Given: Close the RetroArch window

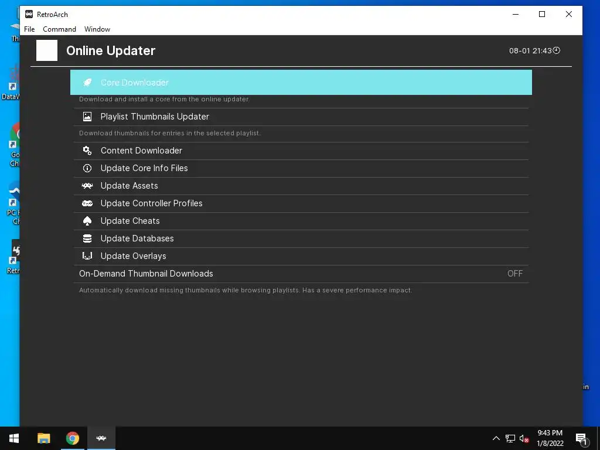Looking at the screenshot, I should click(x=568, y=14).
